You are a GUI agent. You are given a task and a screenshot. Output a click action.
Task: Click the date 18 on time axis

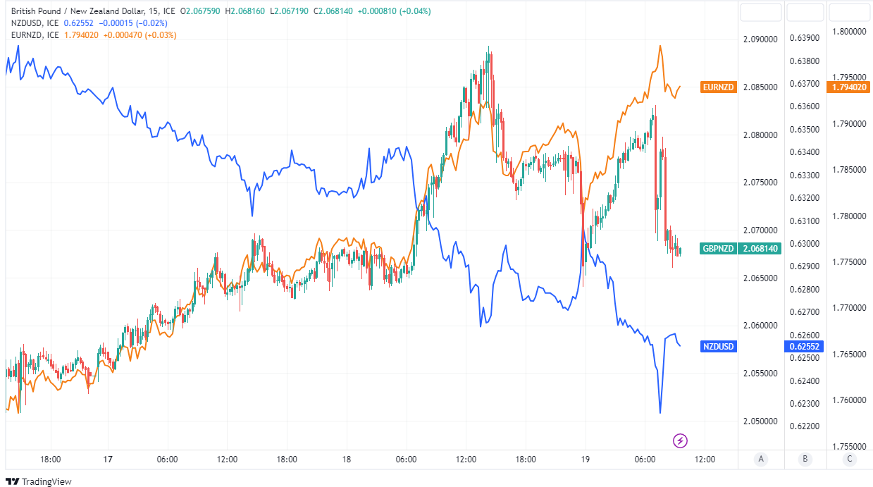346,460
